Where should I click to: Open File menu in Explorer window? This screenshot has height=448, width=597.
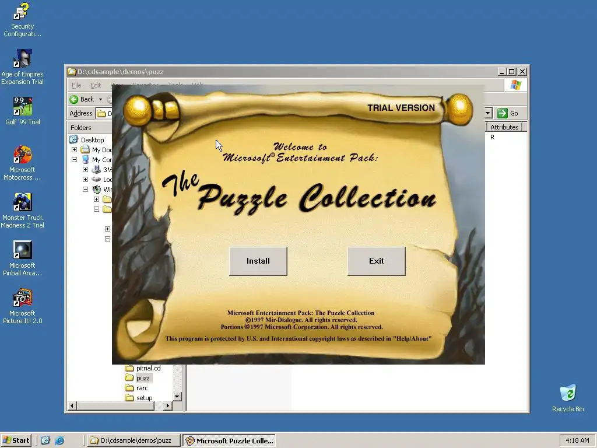click(76, 85)
